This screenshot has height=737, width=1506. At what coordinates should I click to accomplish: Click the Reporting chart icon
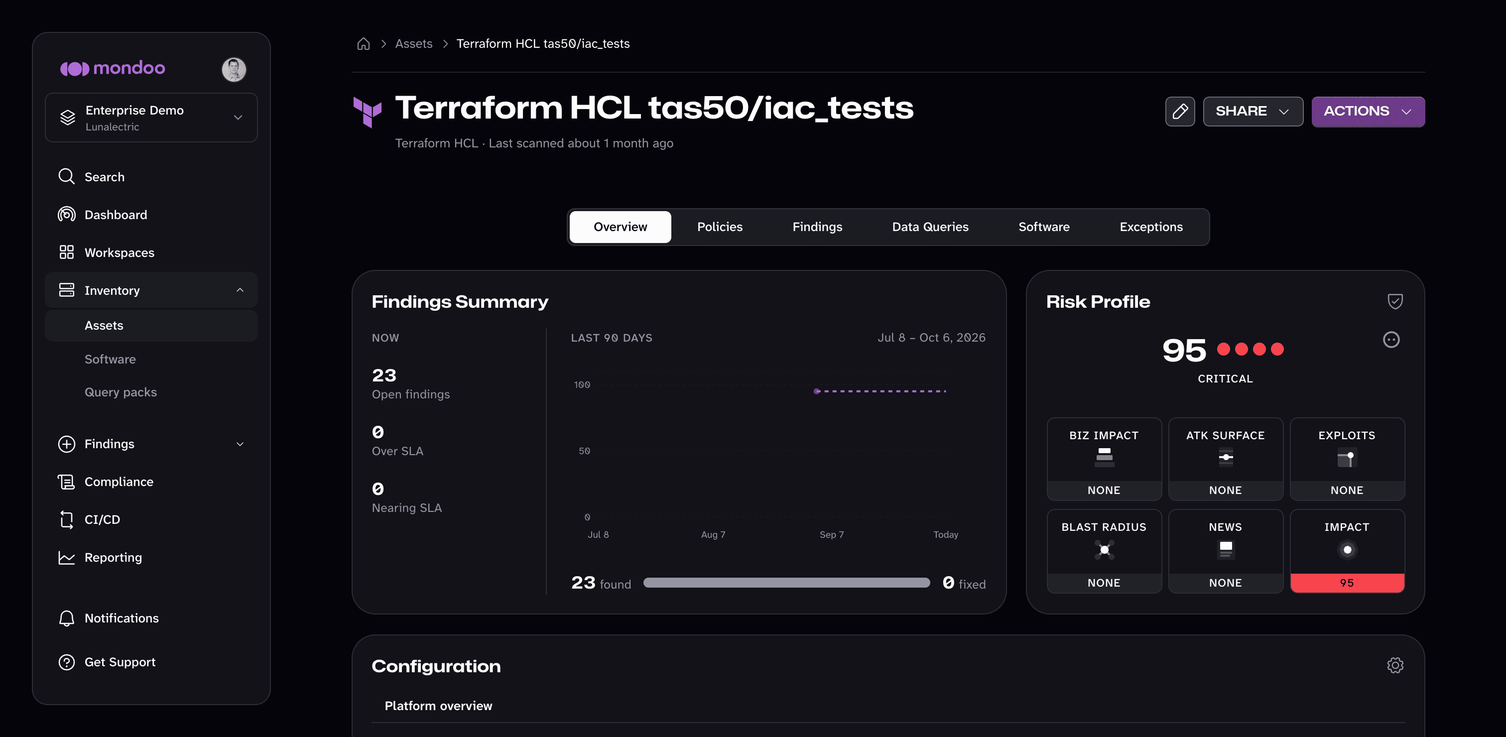67,558
